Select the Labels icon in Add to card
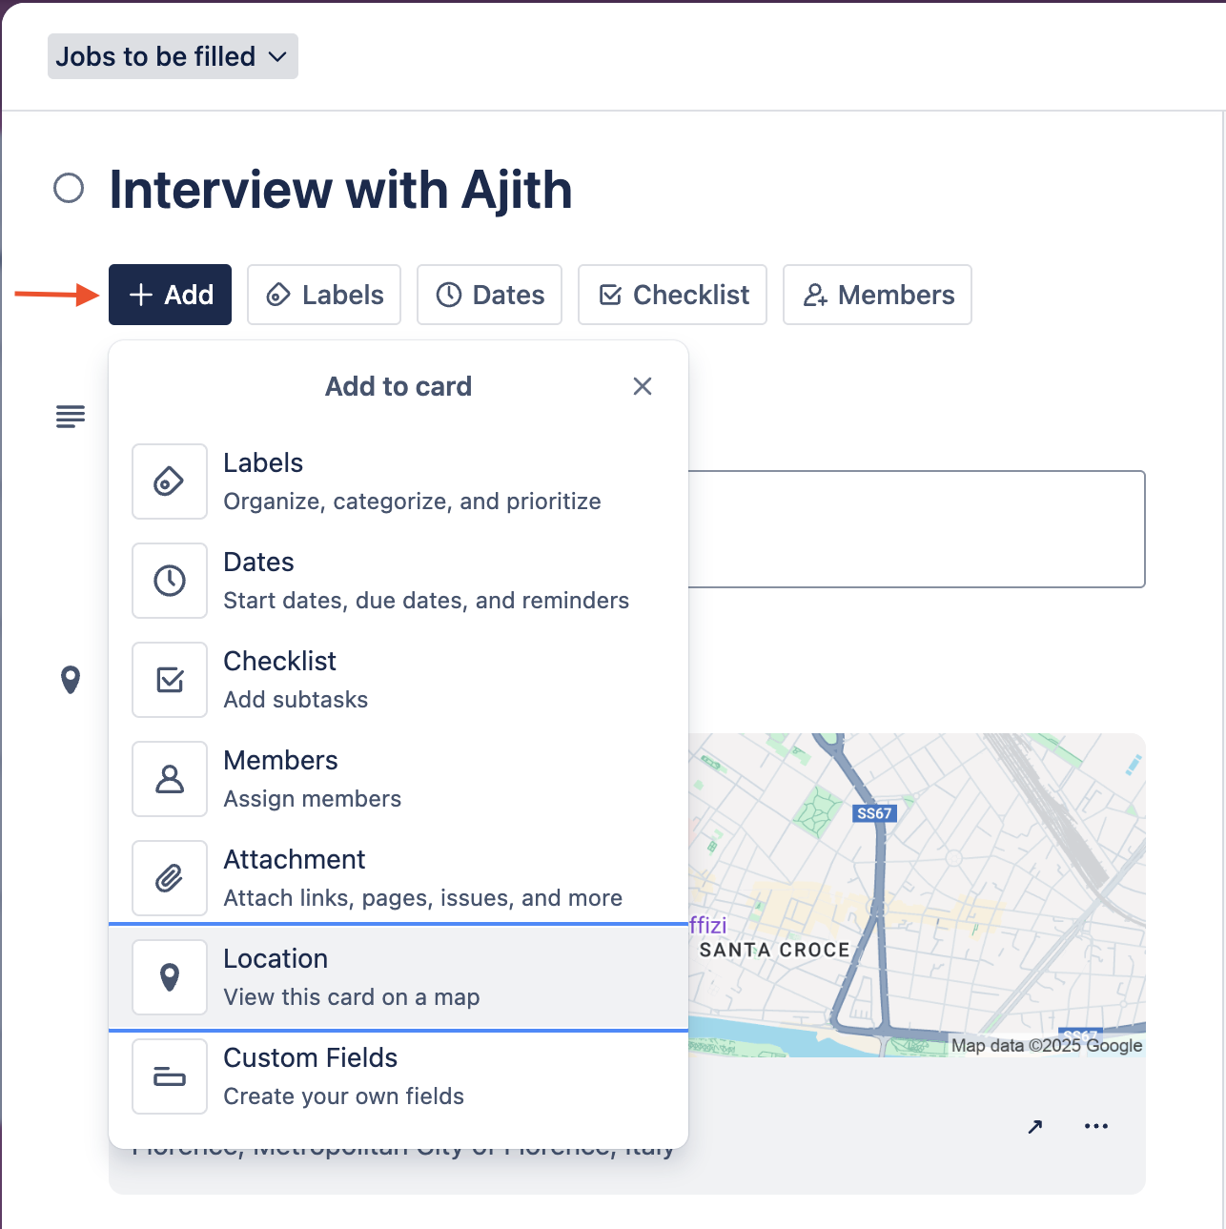Image resolution: width=1226 pixels, height=1229 pixels. tap(169, 481)
